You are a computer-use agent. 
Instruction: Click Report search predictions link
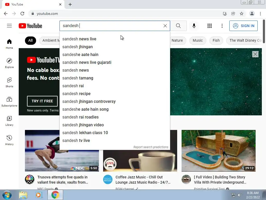(151, 147)
